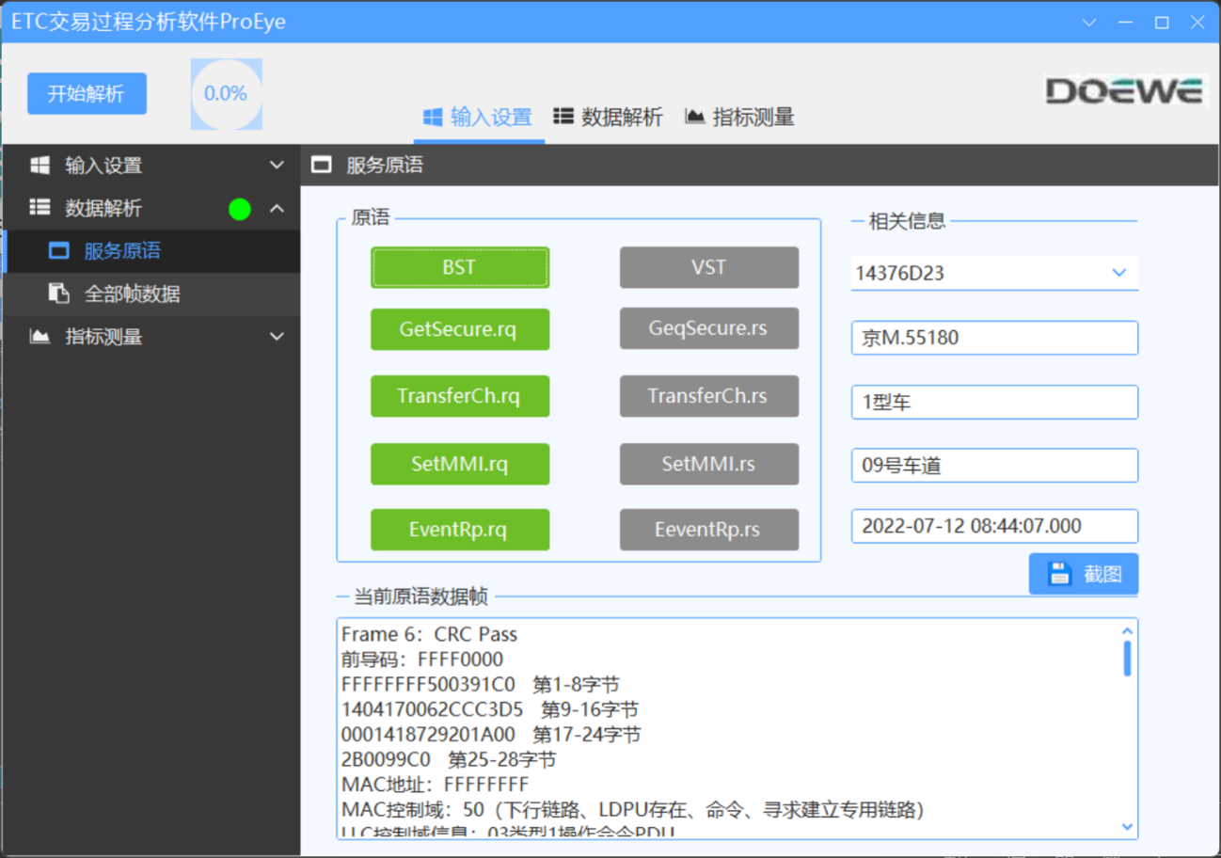Click the chart icon beside sidebar 指标测量
Screen dimensions: 1221x858
pos(40,336)
